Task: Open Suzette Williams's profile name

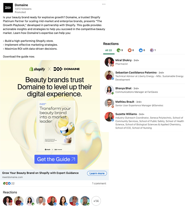Action: click(x=126, y=114)
